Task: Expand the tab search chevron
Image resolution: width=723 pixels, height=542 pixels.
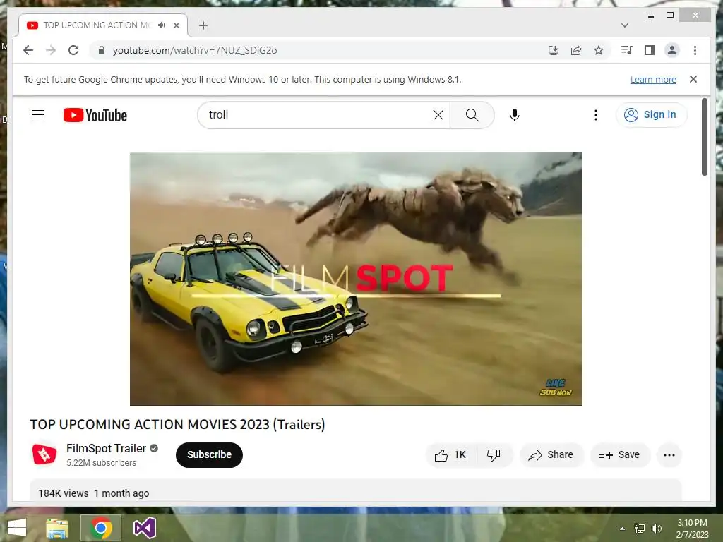Action: point(624,25)
